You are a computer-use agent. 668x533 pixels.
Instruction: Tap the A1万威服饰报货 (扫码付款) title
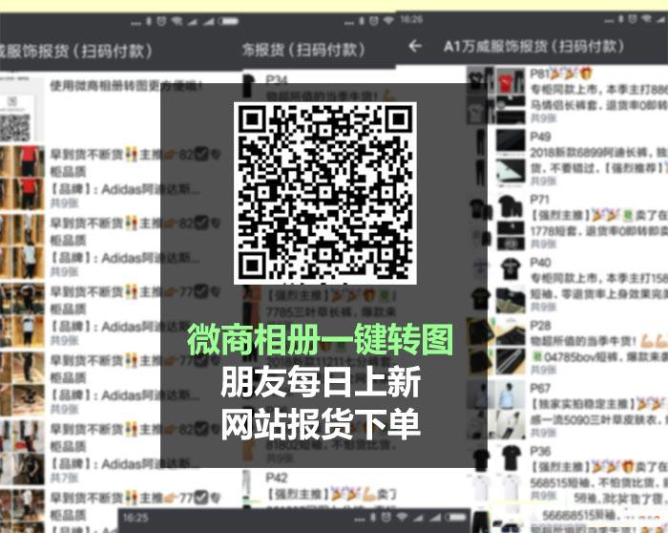point(533,46)
